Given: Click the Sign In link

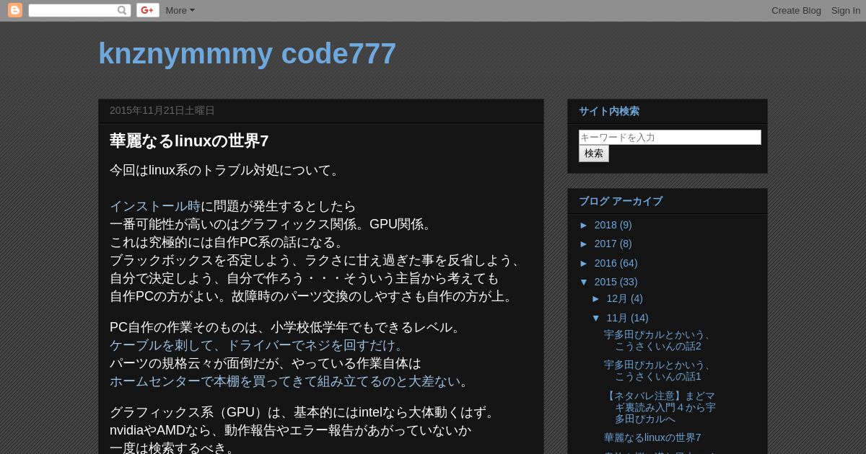Looking at the screenshot, I should click(x=845, y=10).
